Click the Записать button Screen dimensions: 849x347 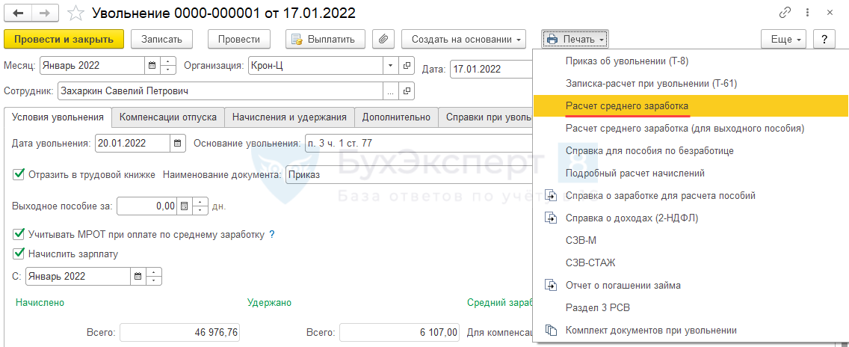161,40
